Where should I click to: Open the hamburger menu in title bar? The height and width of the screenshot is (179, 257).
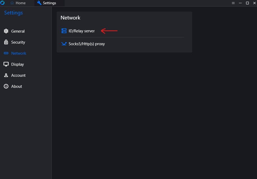233,3
